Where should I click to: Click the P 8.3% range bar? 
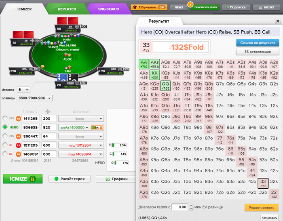119,145
